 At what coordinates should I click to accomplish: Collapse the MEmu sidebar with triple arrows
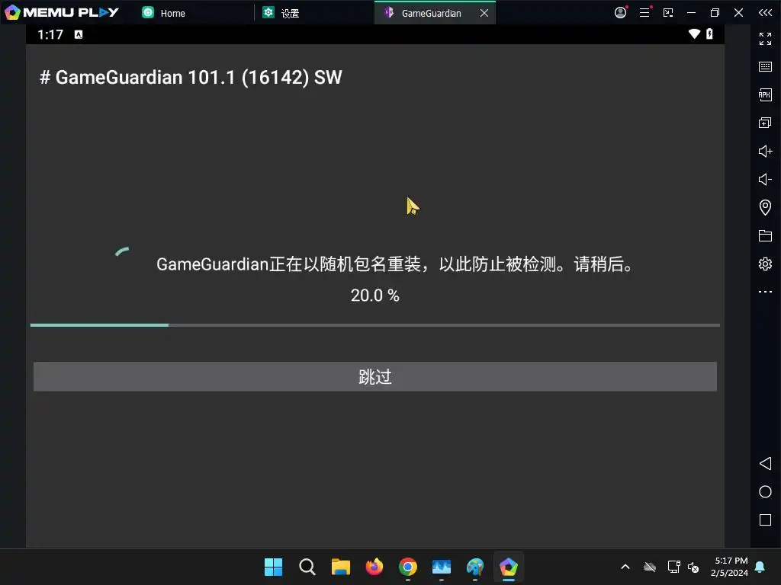[765, 12]
